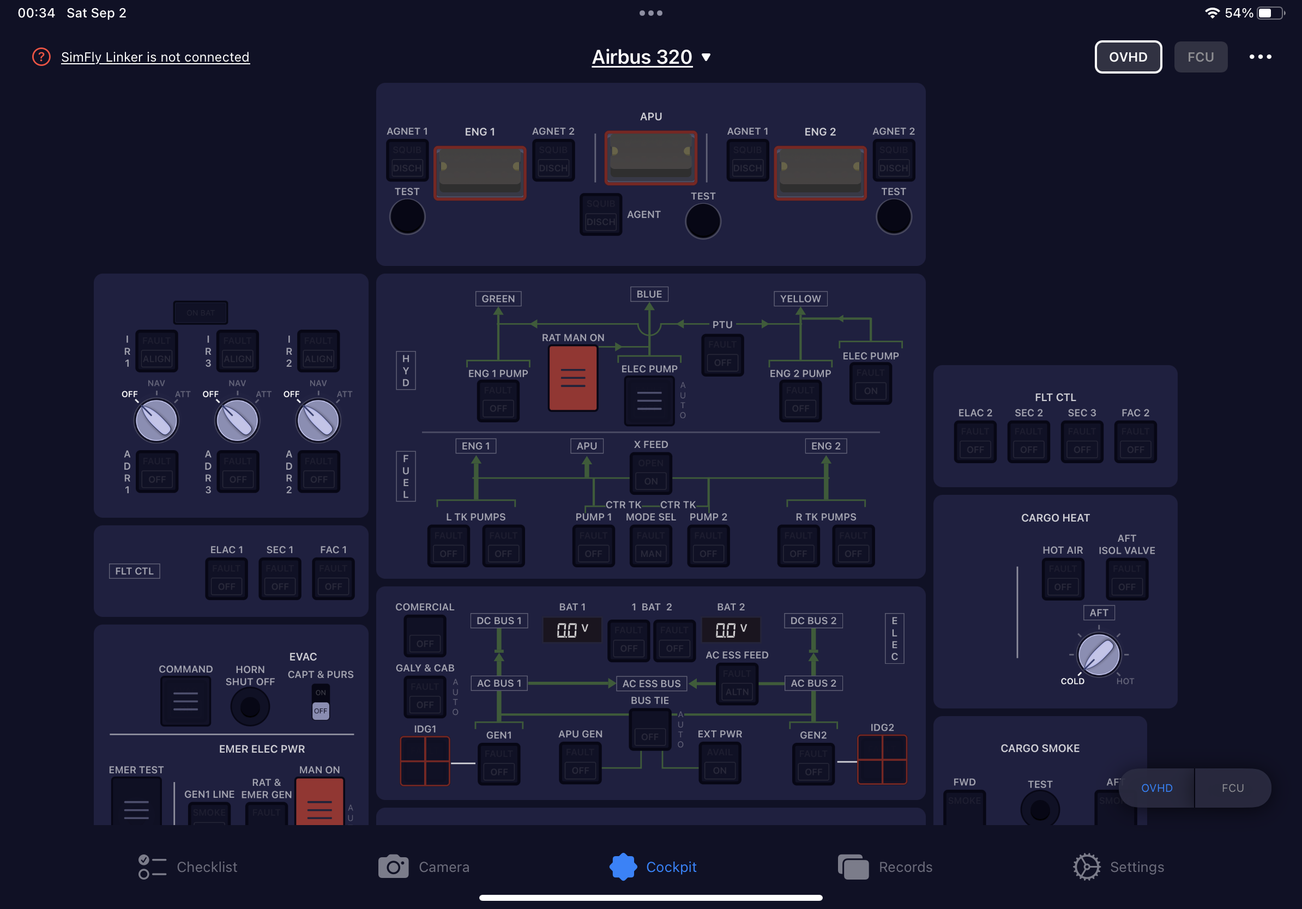Turn the IR 3 mode selector knob
1302x909 pixels.
pos(237,421)
